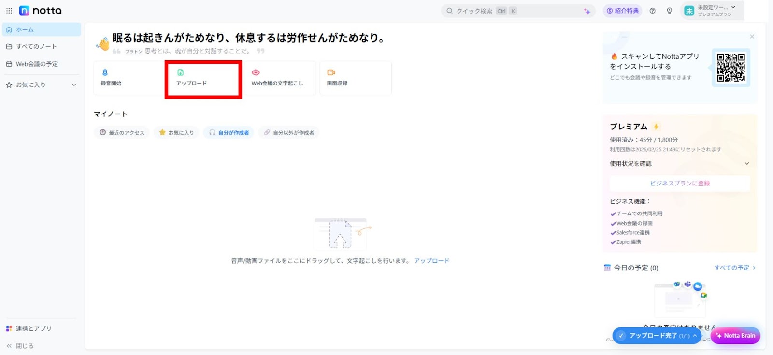773x355 pixels.
Task: Click the text チームでの共同利用
Action: tap(639, 213)
